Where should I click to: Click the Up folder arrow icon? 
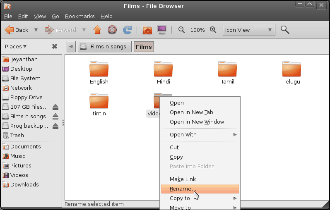(97, 30)
